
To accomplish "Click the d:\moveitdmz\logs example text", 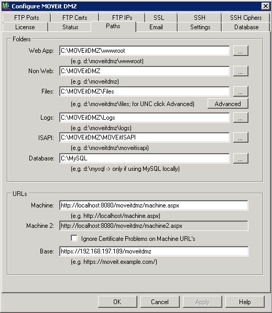I will (x=101, y=128).
